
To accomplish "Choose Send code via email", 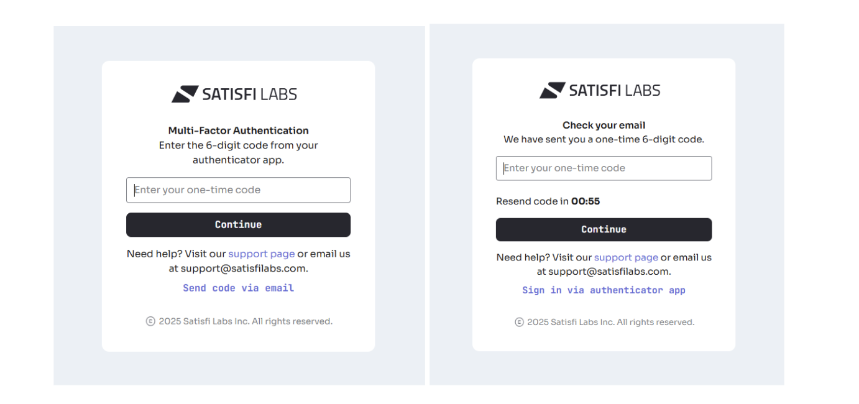I will [238, 288].
